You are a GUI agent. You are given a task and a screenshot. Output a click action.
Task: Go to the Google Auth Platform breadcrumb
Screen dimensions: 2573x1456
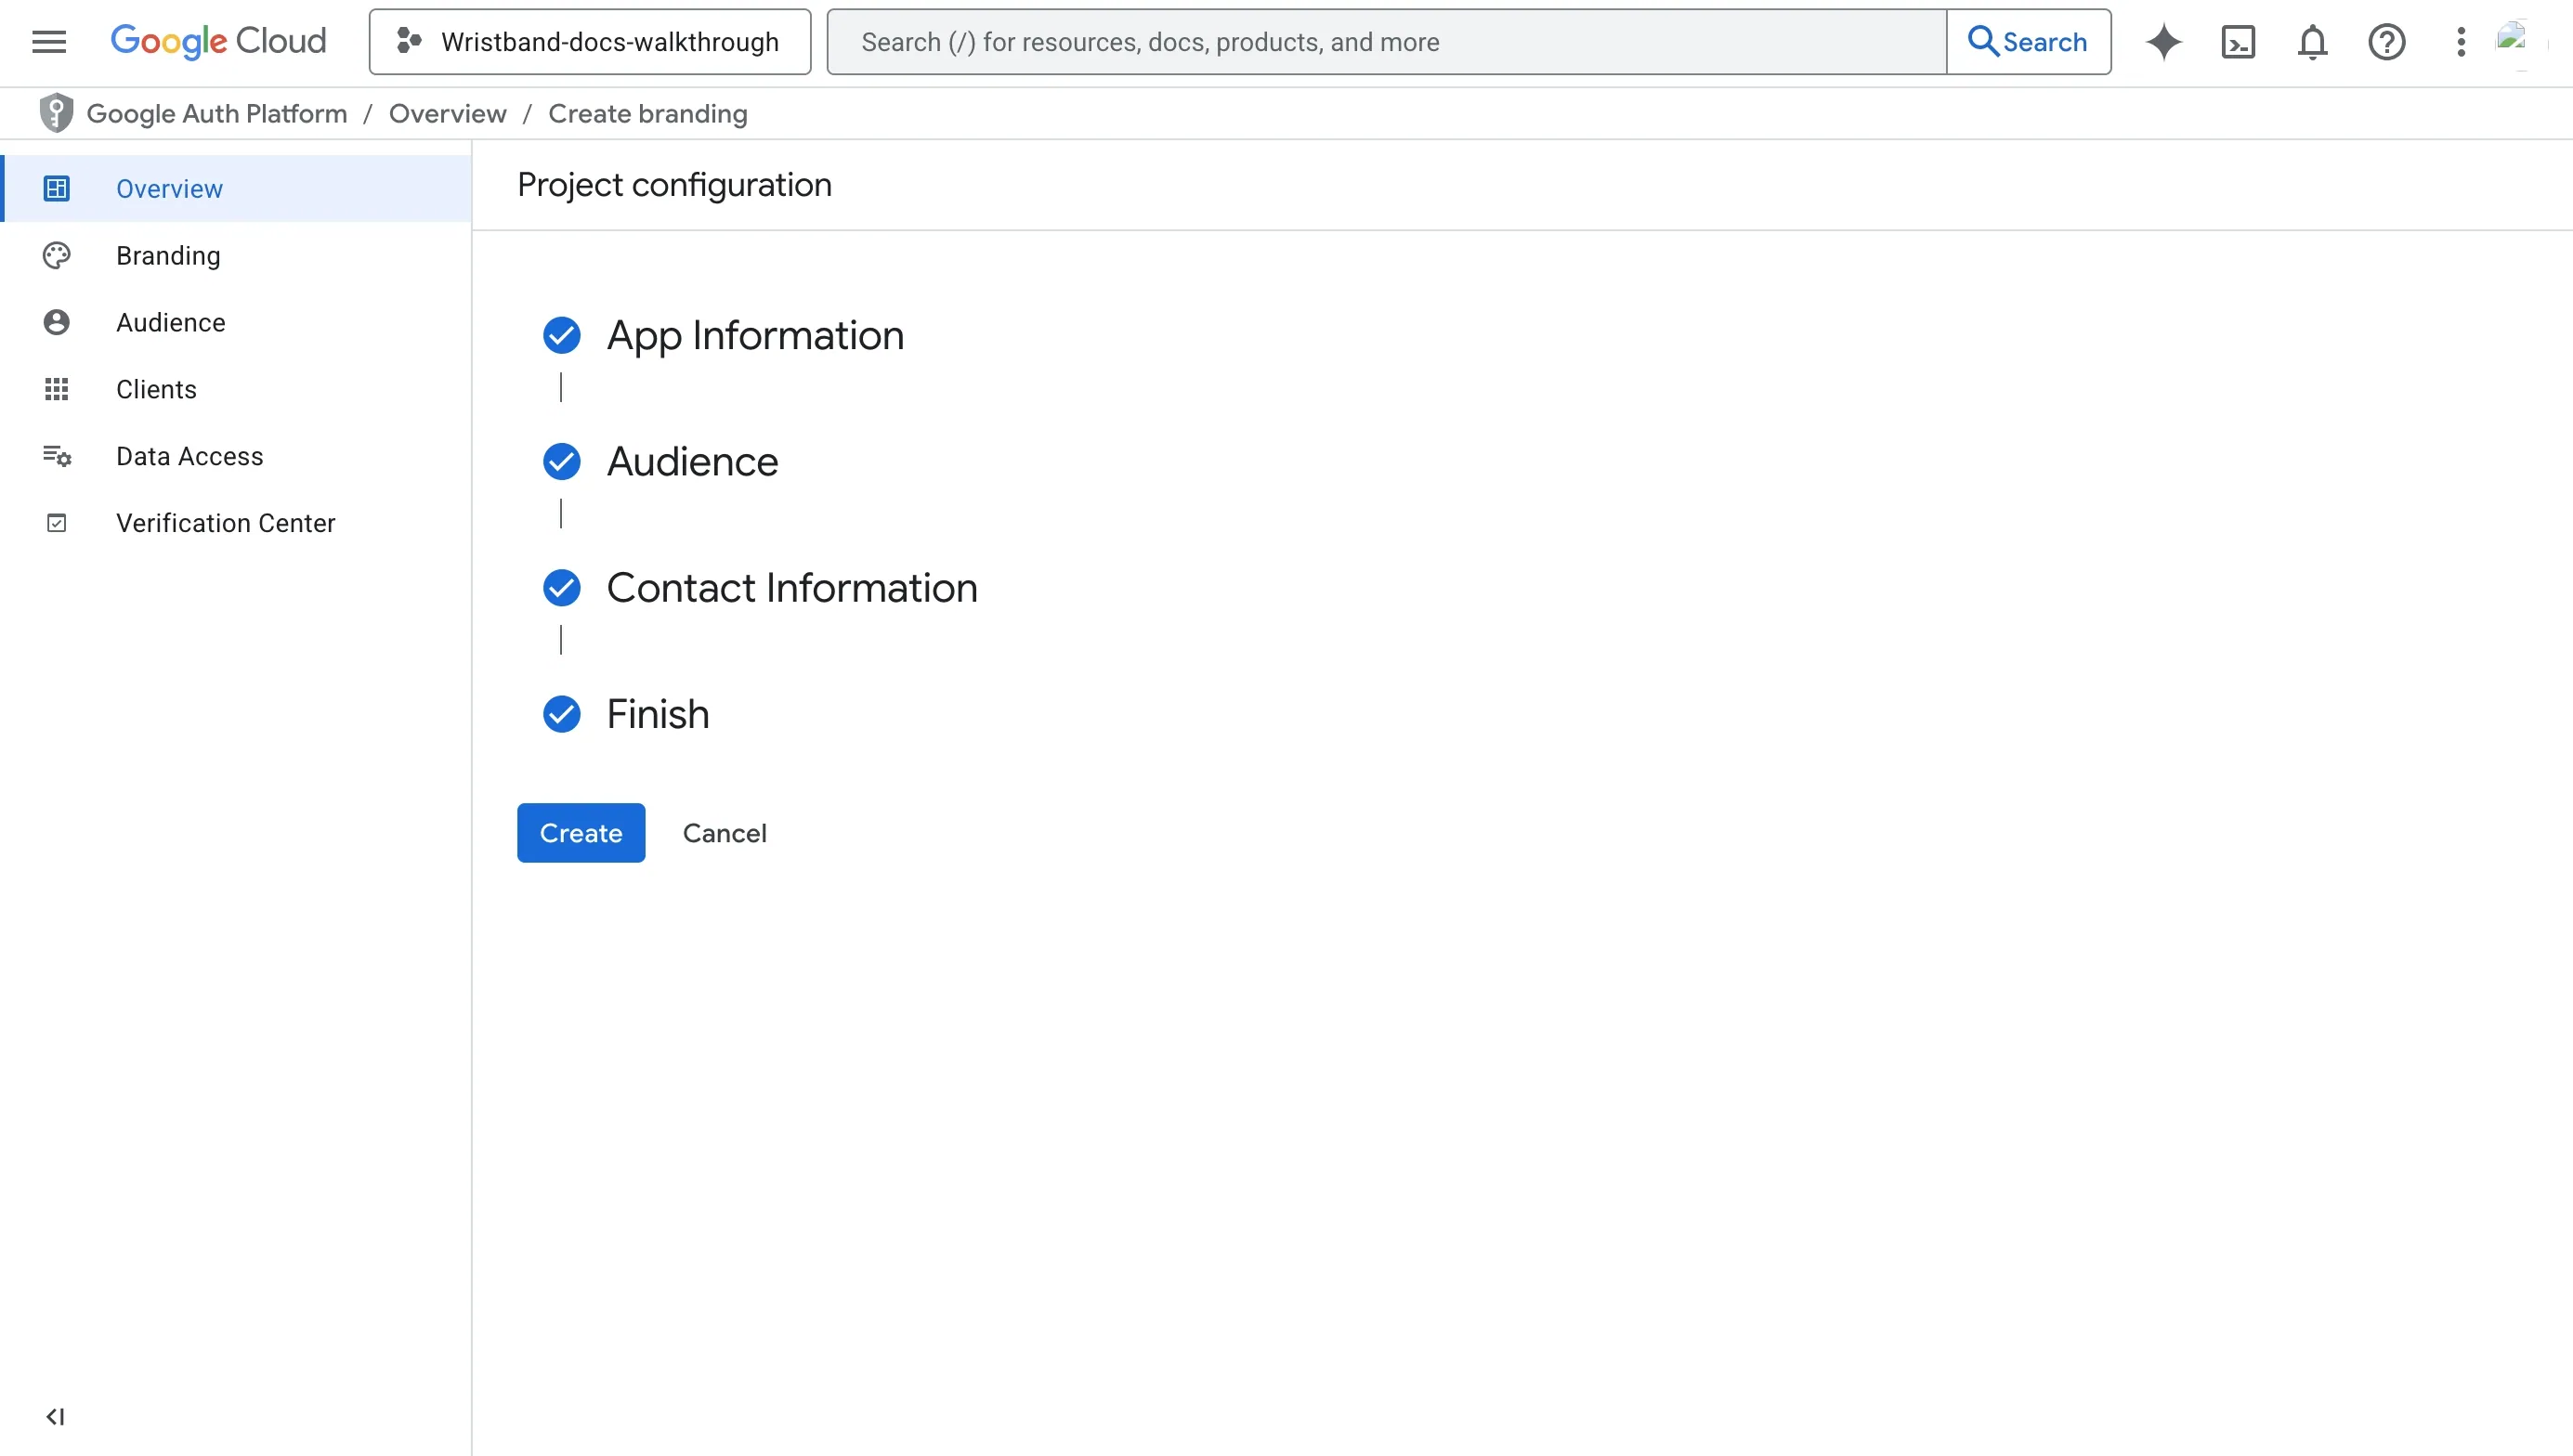click(x=217, y=114)
